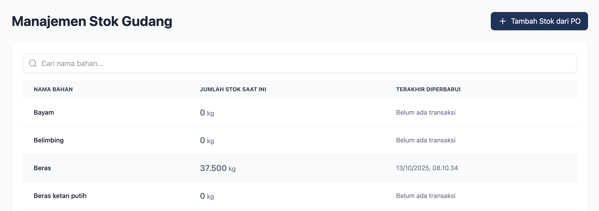Click the TERAKHIR DIPERBARUI column header
This screenshot has width=599, height=211.
point(428,89)
